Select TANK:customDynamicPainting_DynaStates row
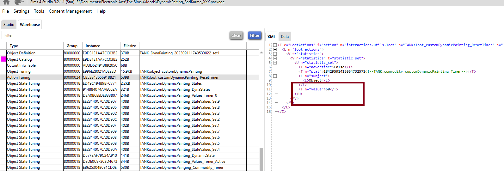Screen dimensions: 504x171 tap(130, 89)
